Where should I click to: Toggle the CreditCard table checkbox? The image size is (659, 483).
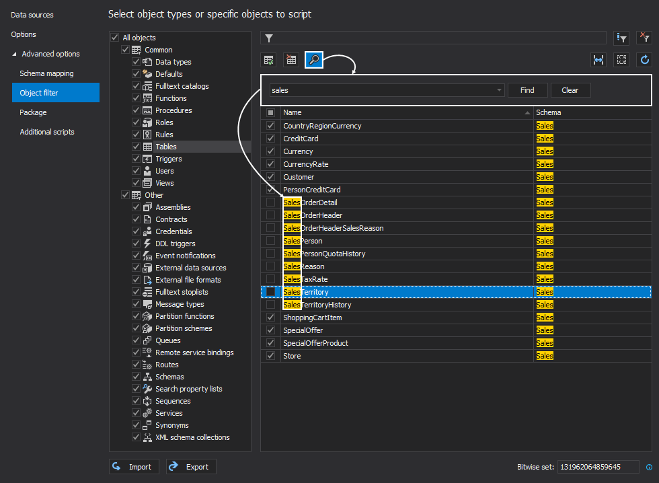[271, 139]
